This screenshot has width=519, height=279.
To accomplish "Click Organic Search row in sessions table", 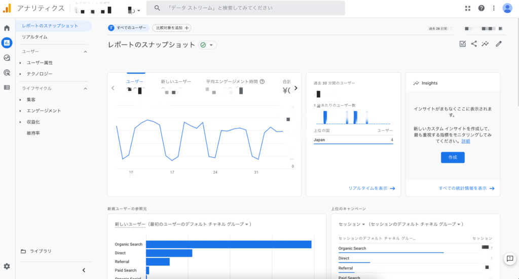I will tap(415, 248).
